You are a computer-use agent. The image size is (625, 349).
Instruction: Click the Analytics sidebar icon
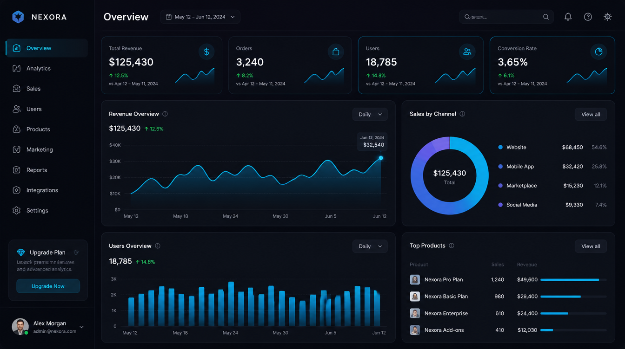click(17, 68)
